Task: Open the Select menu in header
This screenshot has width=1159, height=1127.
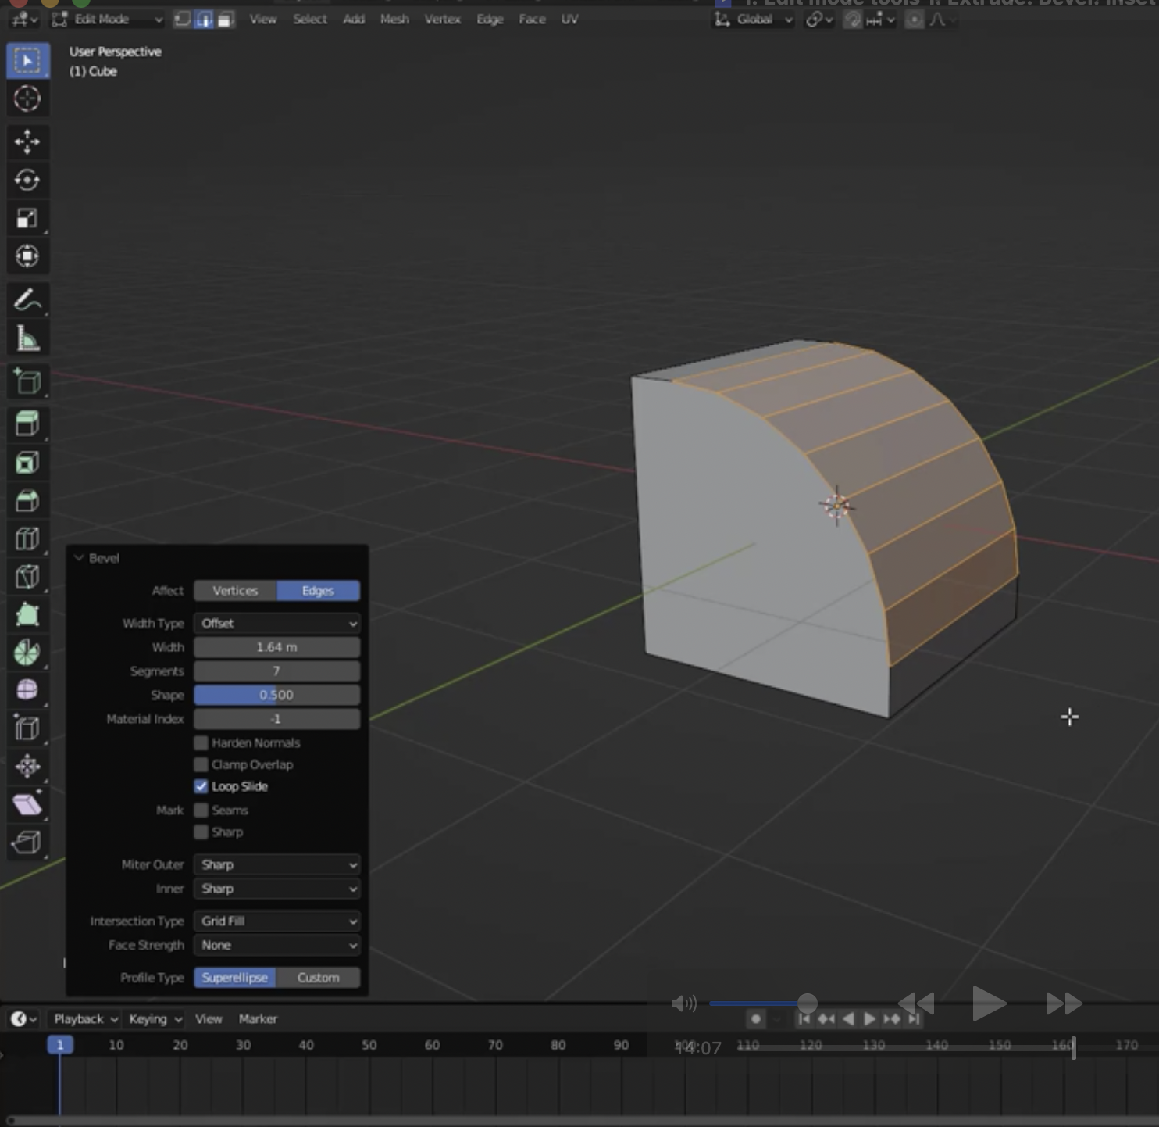Action: click(309, 20)
